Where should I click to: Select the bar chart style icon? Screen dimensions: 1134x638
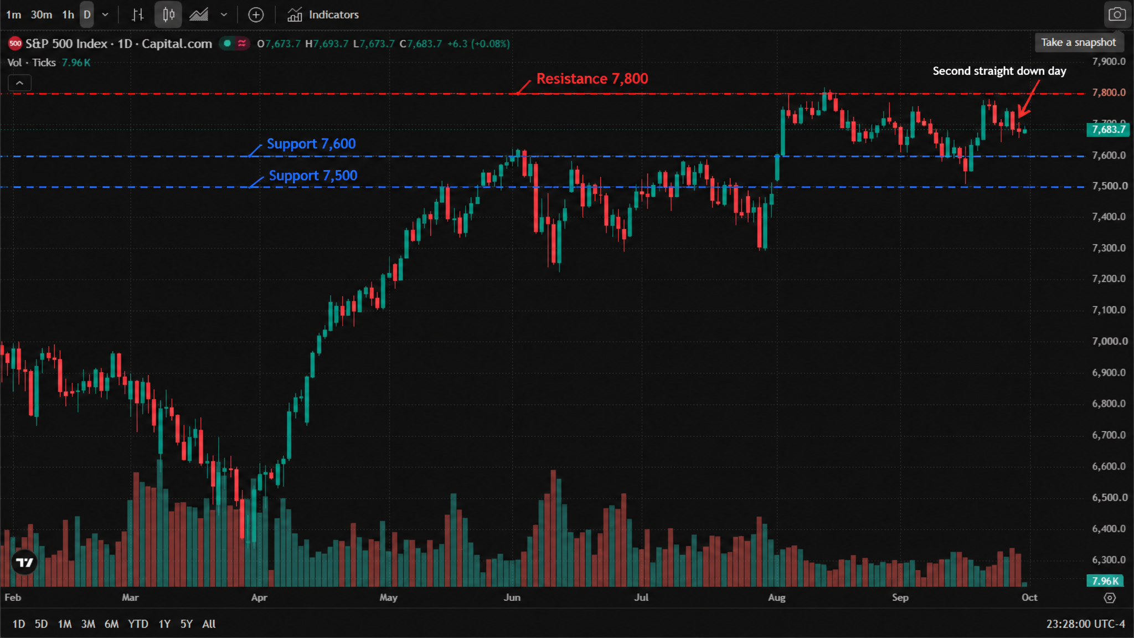[138, 15]
